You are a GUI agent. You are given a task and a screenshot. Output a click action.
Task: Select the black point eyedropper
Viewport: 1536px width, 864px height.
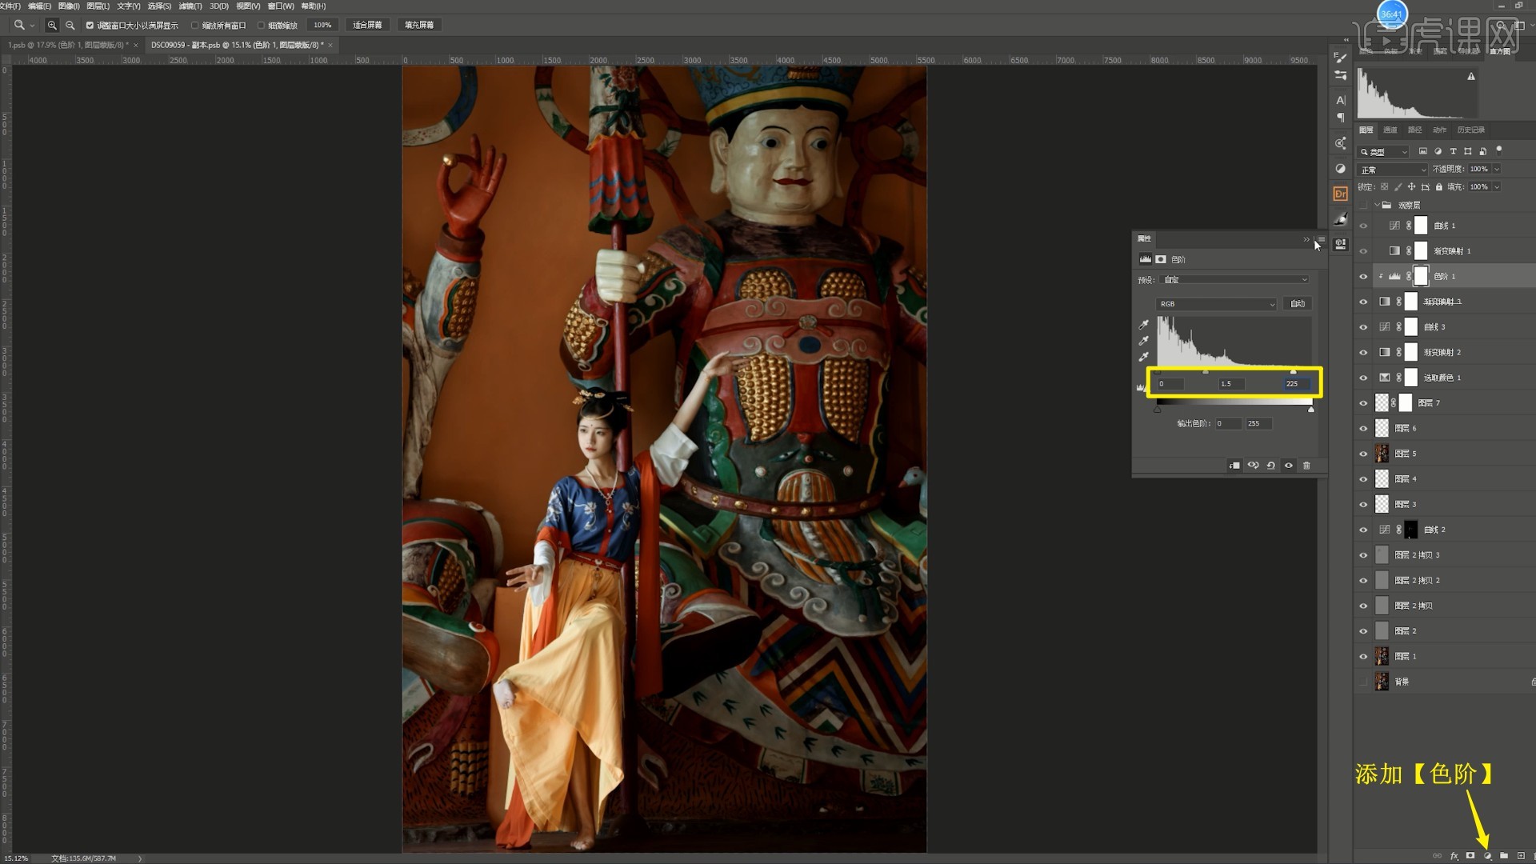[x=1144, y=325]
